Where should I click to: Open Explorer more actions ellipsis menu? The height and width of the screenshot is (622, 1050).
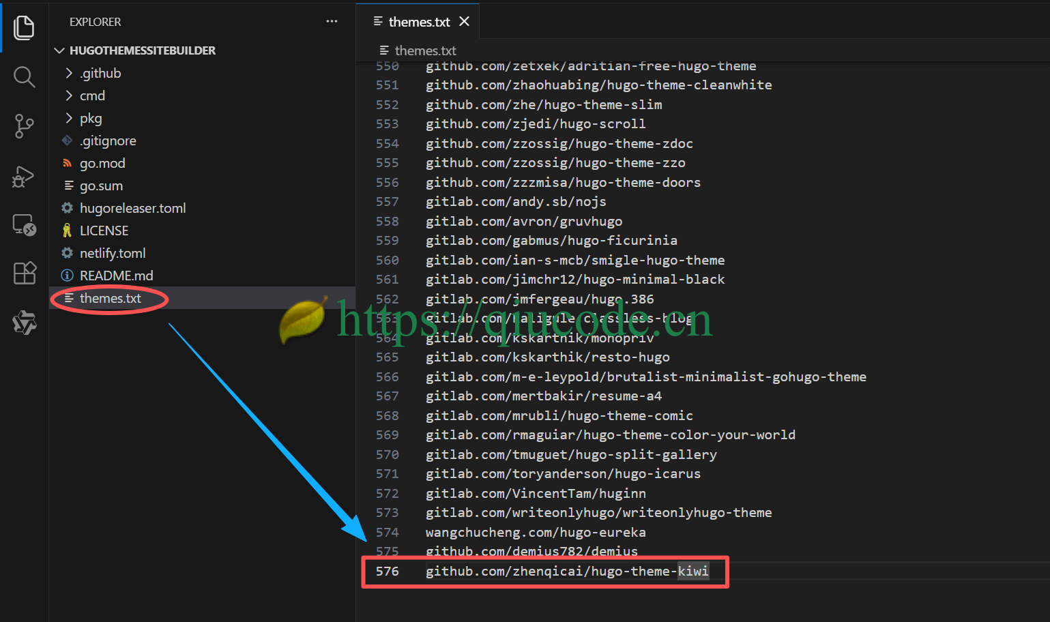point(332,22)
